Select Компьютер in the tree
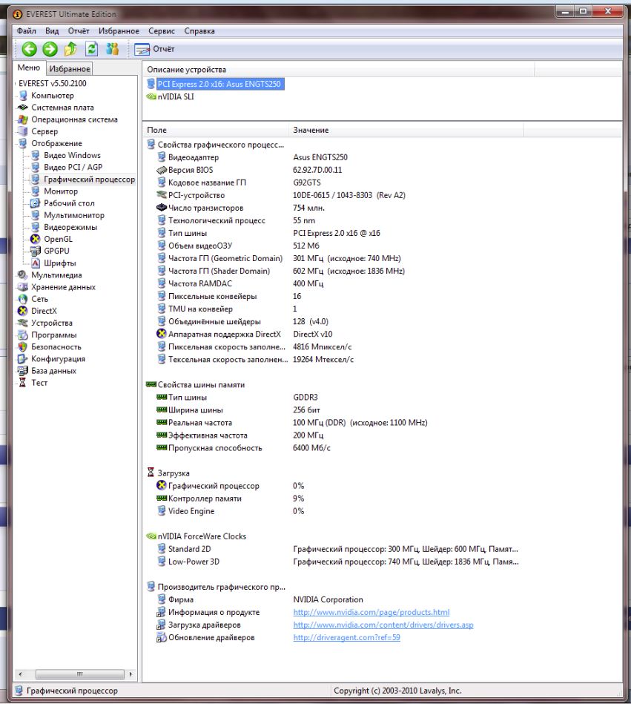Image resolution: width=631 pixels, height=704 pixels. pyautogui.click(x=53, y=95)
